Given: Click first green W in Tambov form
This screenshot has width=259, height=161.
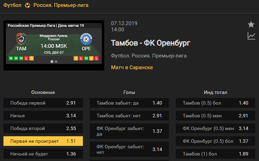Looking at the screenshot, I should pyautogui.click(x=11, y=58).
